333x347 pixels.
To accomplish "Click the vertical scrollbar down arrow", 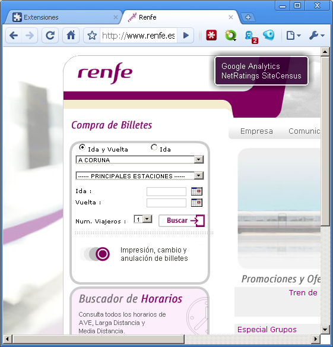I will pyautogui.click(x=325, y=330).
